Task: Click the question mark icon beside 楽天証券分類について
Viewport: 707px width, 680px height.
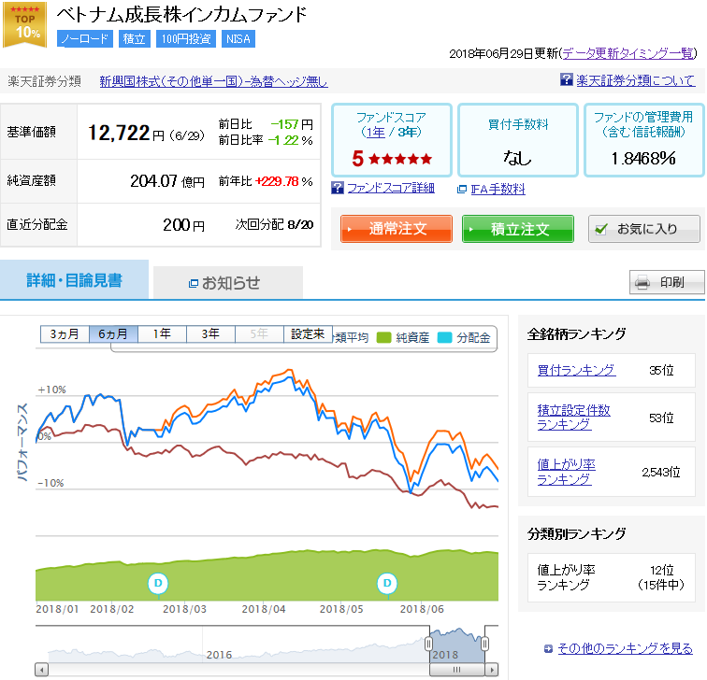Action: click(567, 79)
